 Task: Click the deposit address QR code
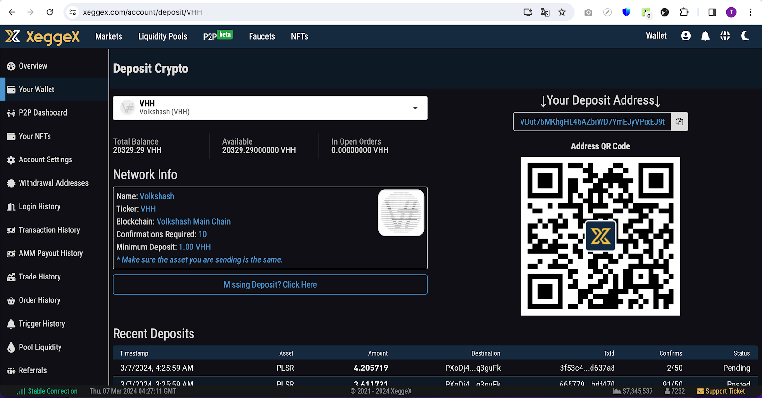tap(601, 236)
